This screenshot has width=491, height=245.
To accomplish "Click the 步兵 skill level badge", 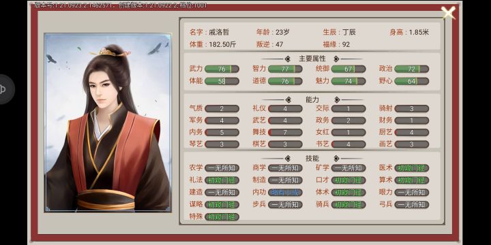I will coord(285,205).
